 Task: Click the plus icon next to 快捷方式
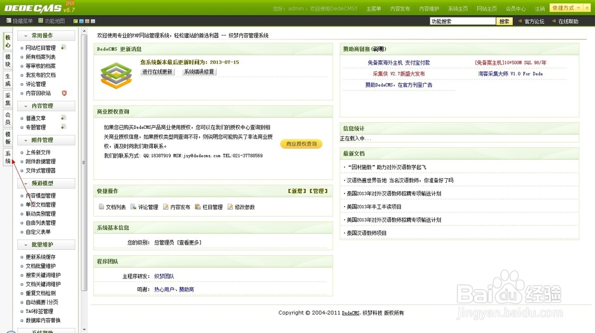pyautogui.click(x=586, y=8)
